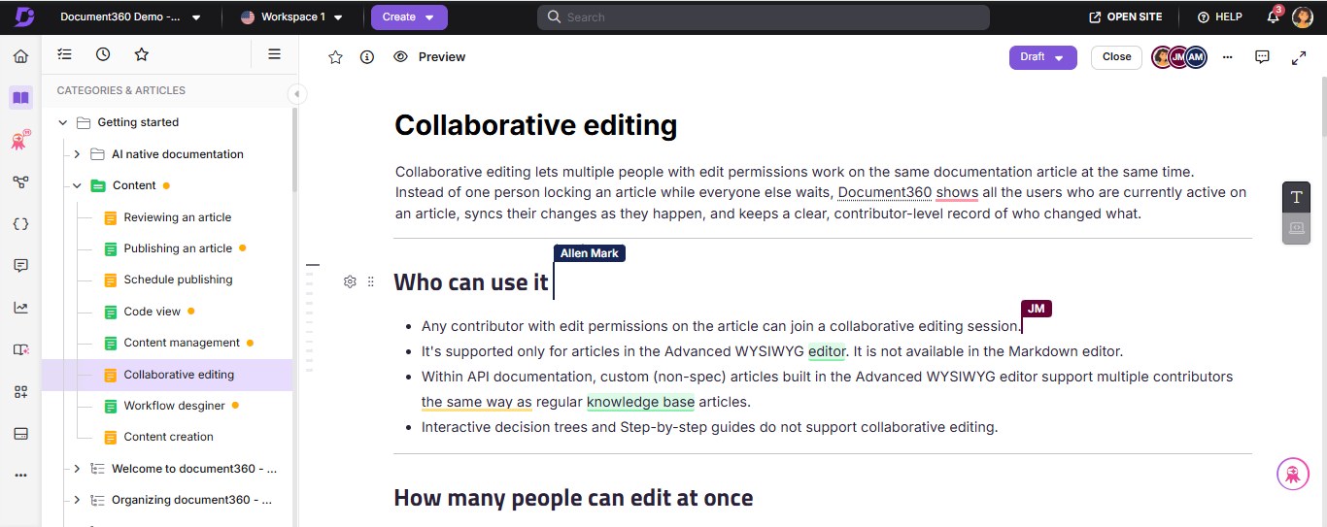Click the underlined Document360 word in paragraph

885,192
